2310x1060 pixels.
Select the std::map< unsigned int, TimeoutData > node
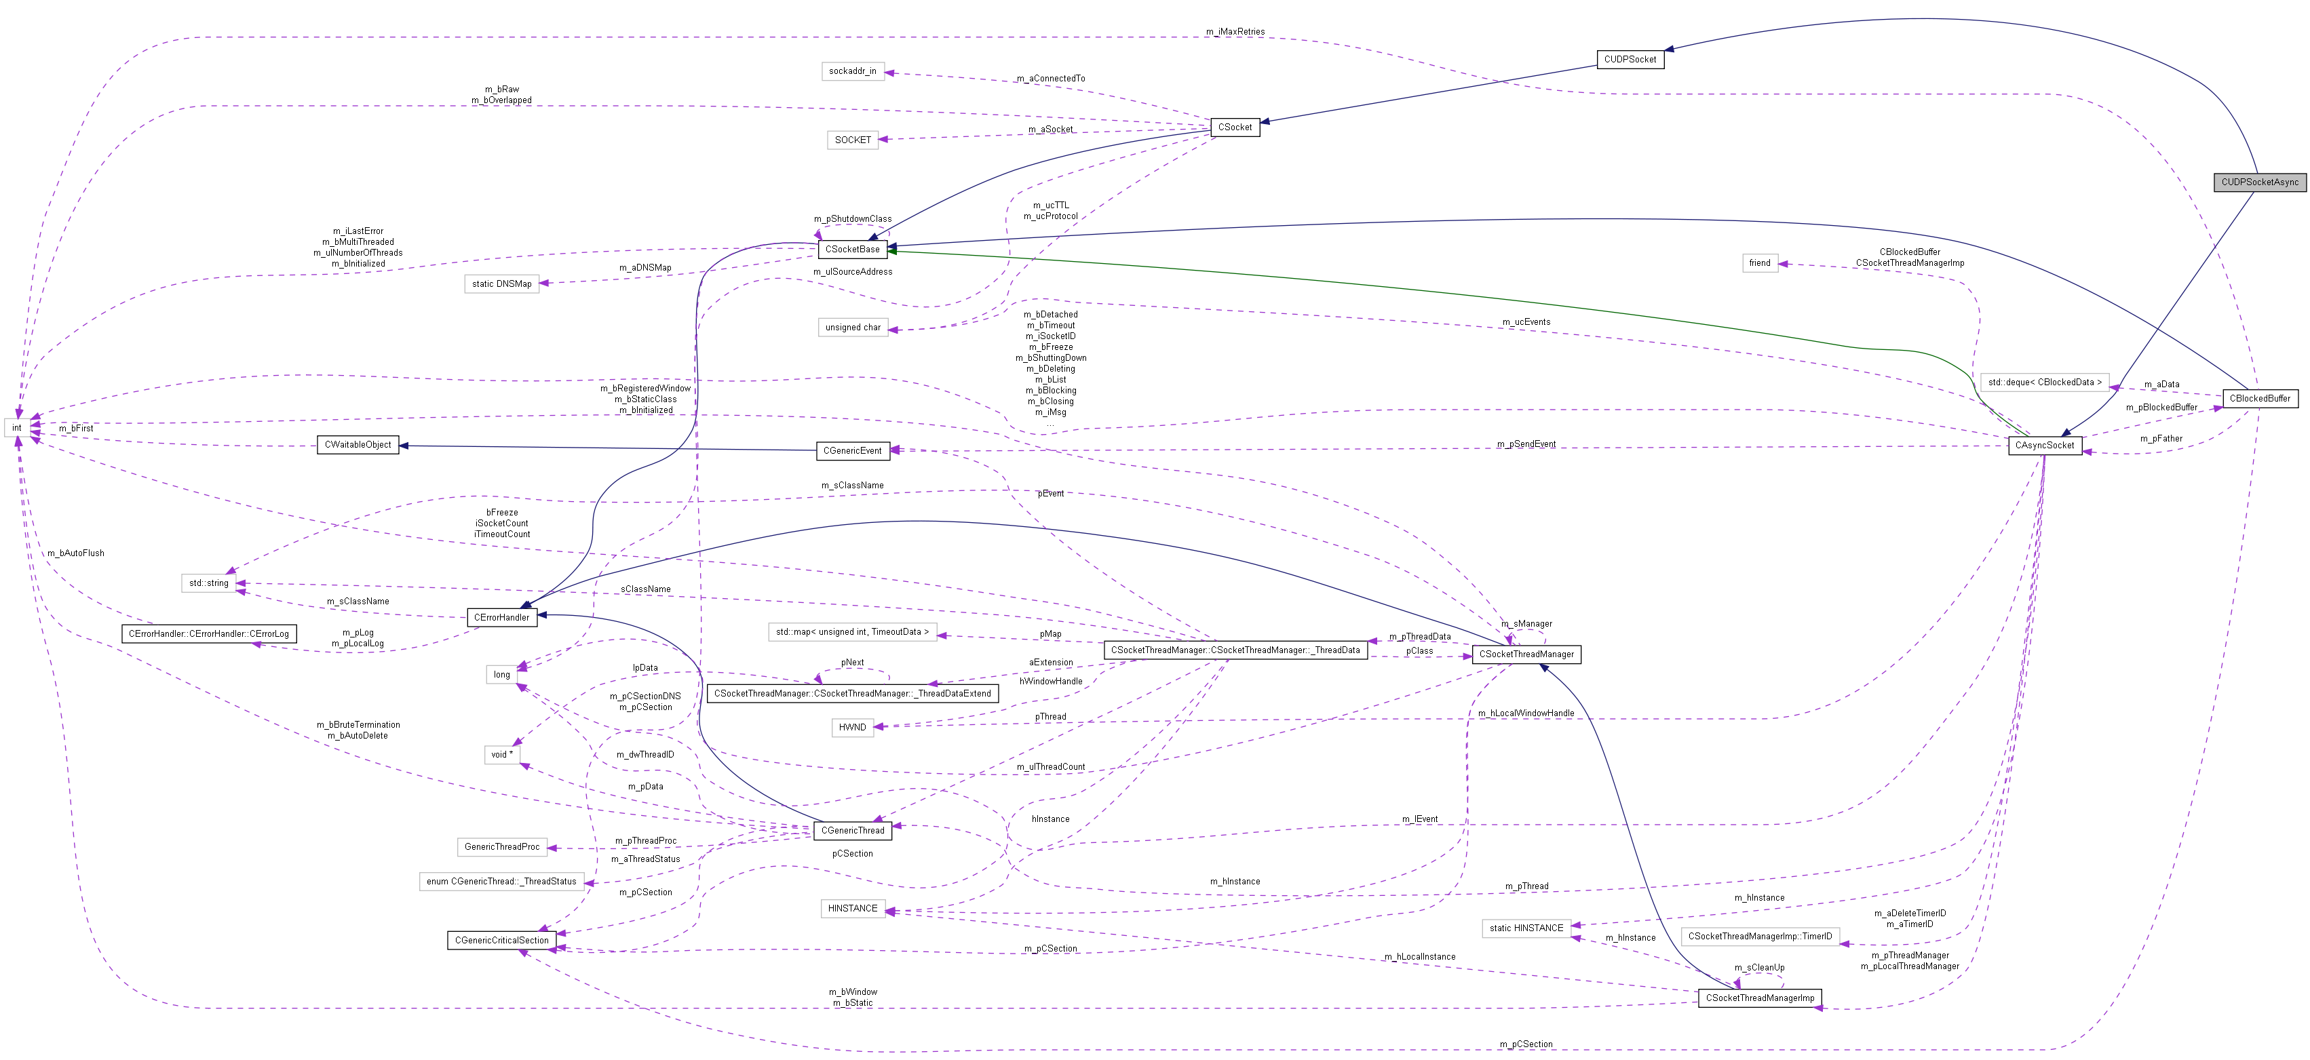point(852,632)
